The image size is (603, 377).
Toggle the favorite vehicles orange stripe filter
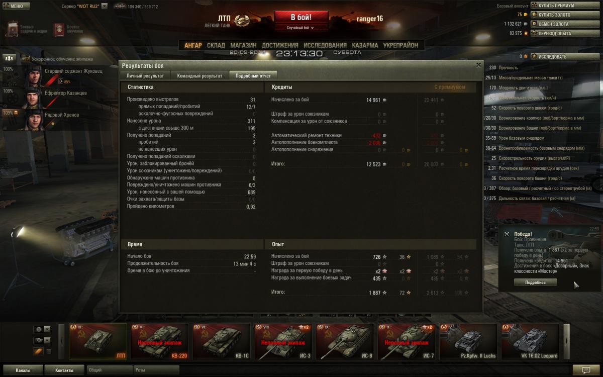39,351
